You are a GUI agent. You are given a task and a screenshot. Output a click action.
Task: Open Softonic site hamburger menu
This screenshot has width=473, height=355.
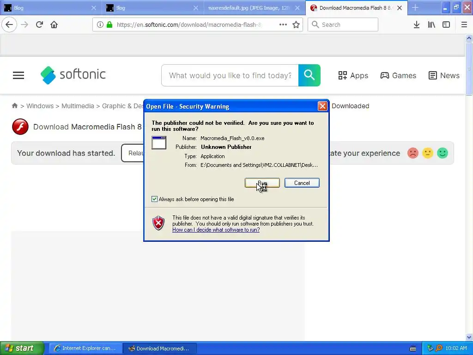point(18,75)
